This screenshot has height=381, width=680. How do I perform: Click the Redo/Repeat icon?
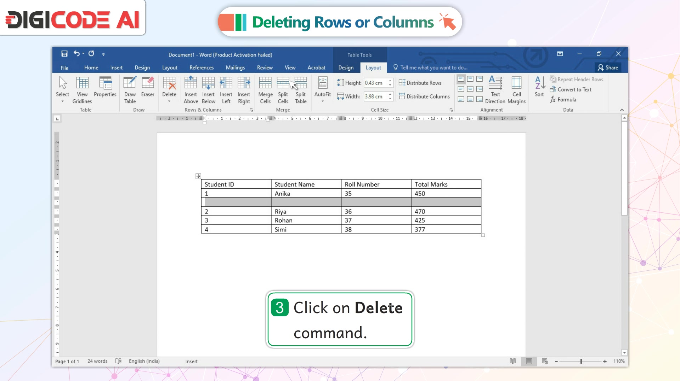(x=91, y=53)
